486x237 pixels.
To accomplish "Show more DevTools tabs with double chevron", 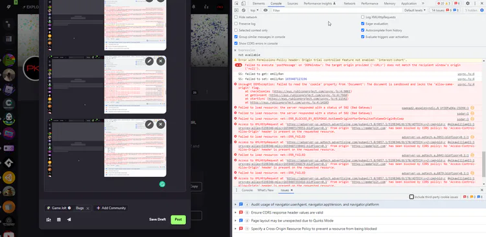I will point(422,3).
